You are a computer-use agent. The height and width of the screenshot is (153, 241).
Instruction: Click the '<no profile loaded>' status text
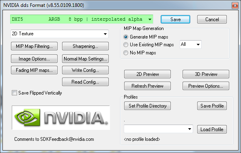pyautogui.click(x=142, y=139)
